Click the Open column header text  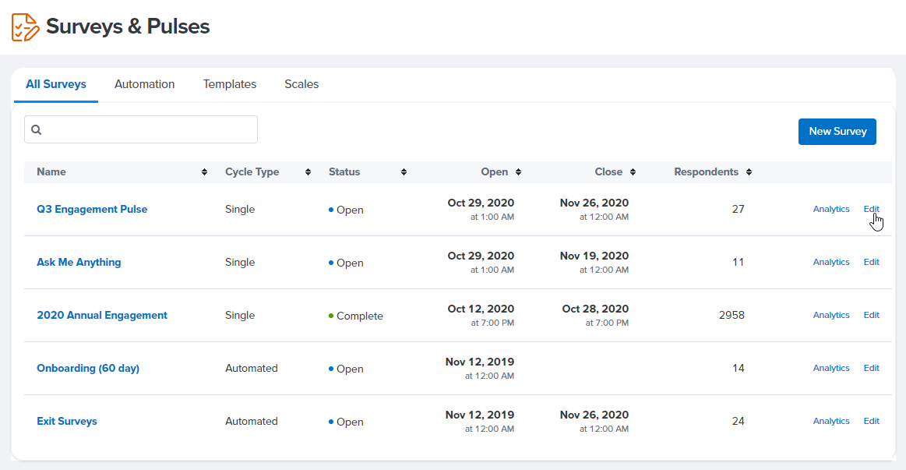click(495, 171)
